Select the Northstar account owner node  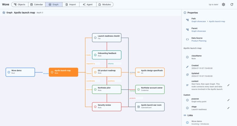(x=150, y=90)
